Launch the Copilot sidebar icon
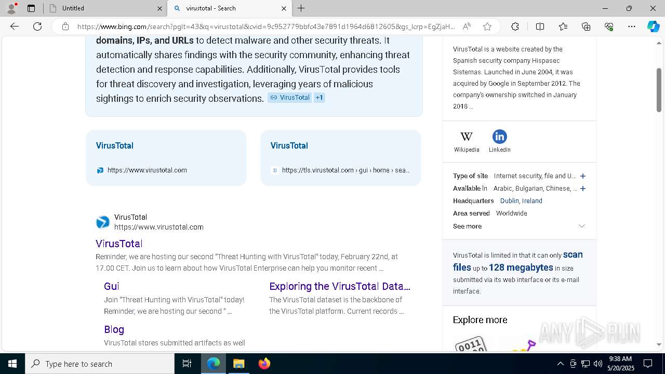665x374 pixels. point(653,26)
